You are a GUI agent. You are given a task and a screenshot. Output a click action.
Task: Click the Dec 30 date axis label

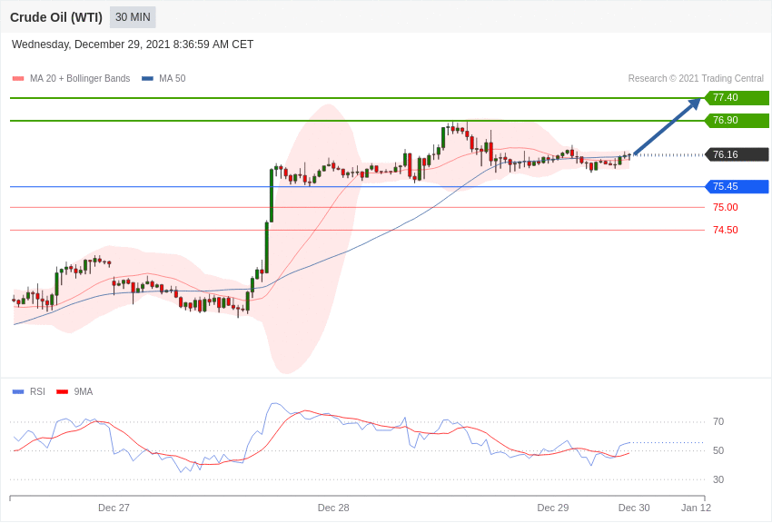[x=634, y=508]
